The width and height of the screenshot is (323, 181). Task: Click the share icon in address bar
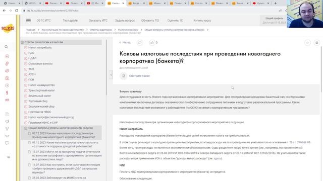tap(280, 11)
